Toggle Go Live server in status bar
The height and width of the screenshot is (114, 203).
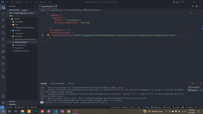click(167, 107)
